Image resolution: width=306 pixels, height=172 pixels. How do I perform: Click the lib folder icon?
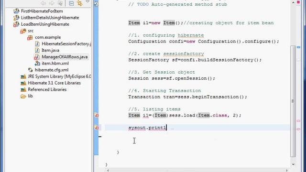(23, 96)
